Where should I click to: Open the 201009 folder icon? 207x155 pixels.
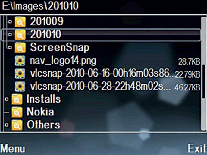(x=20, y=22)
